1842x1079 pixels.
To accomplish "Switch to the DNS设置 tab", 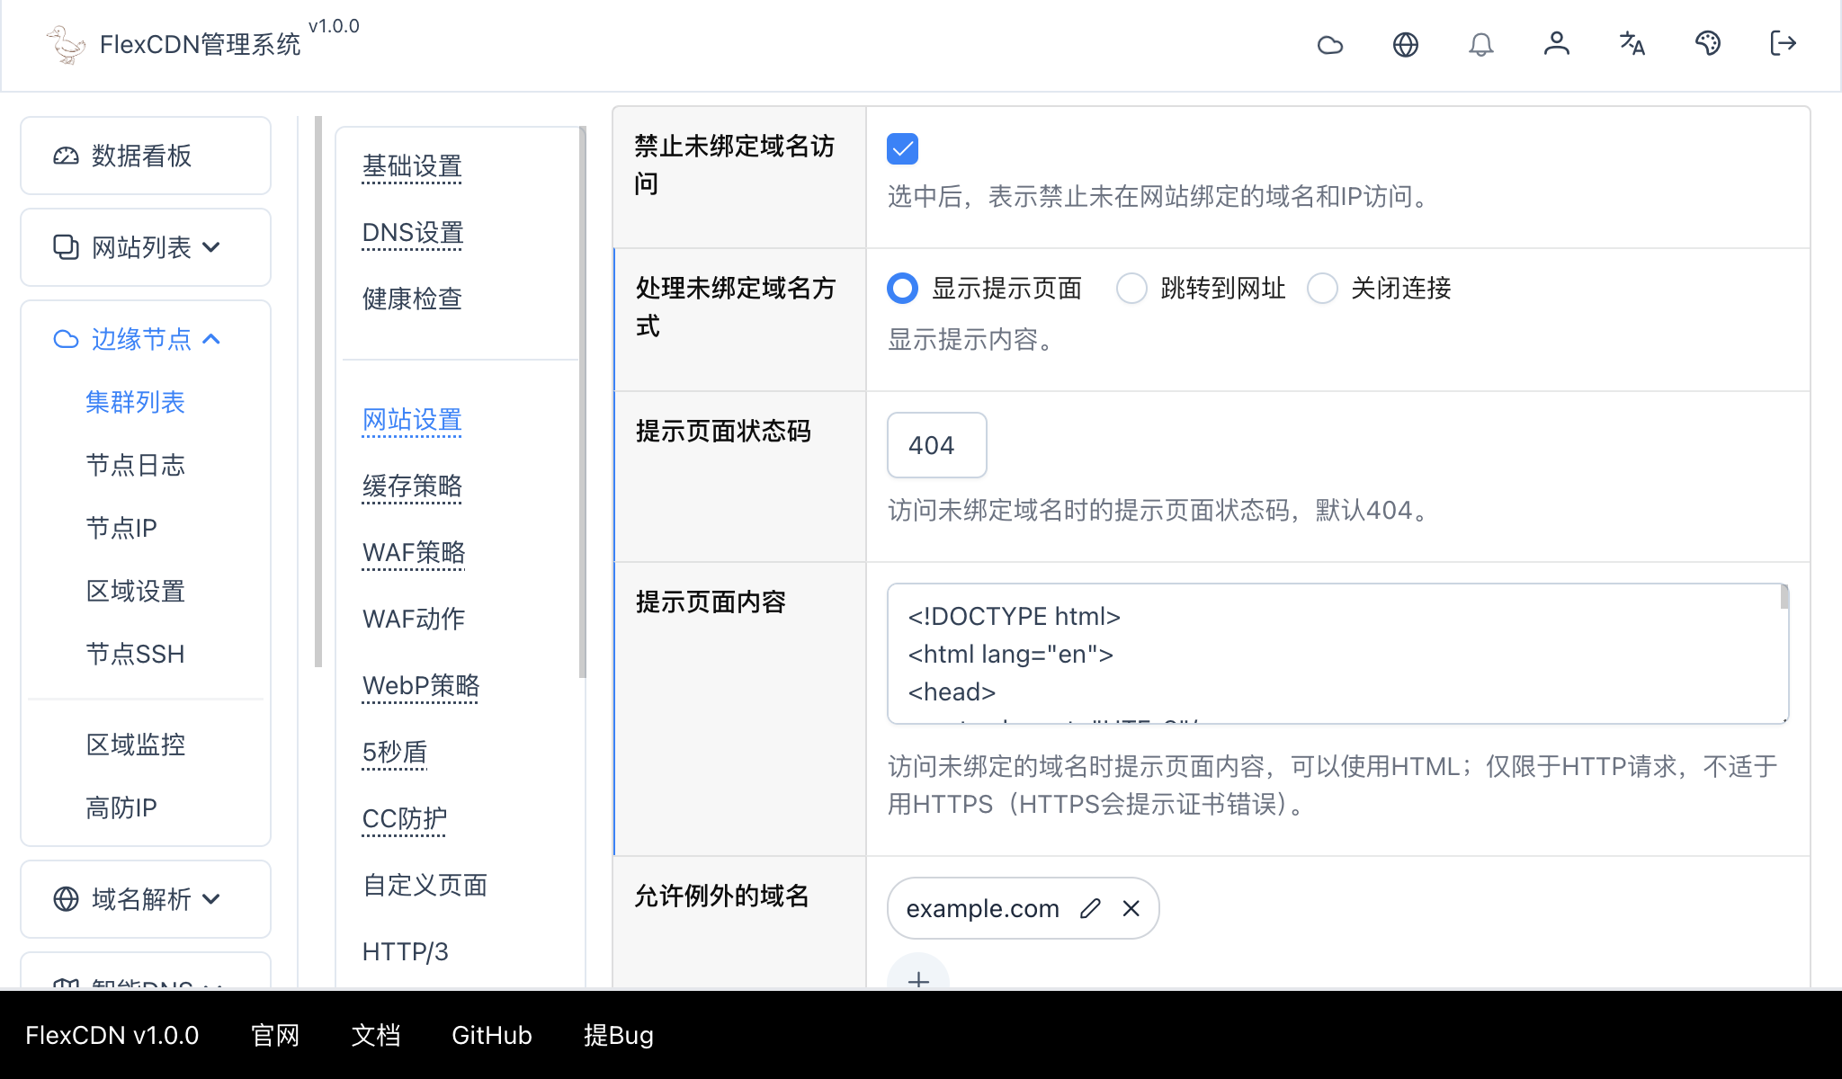I will (412, 233).
